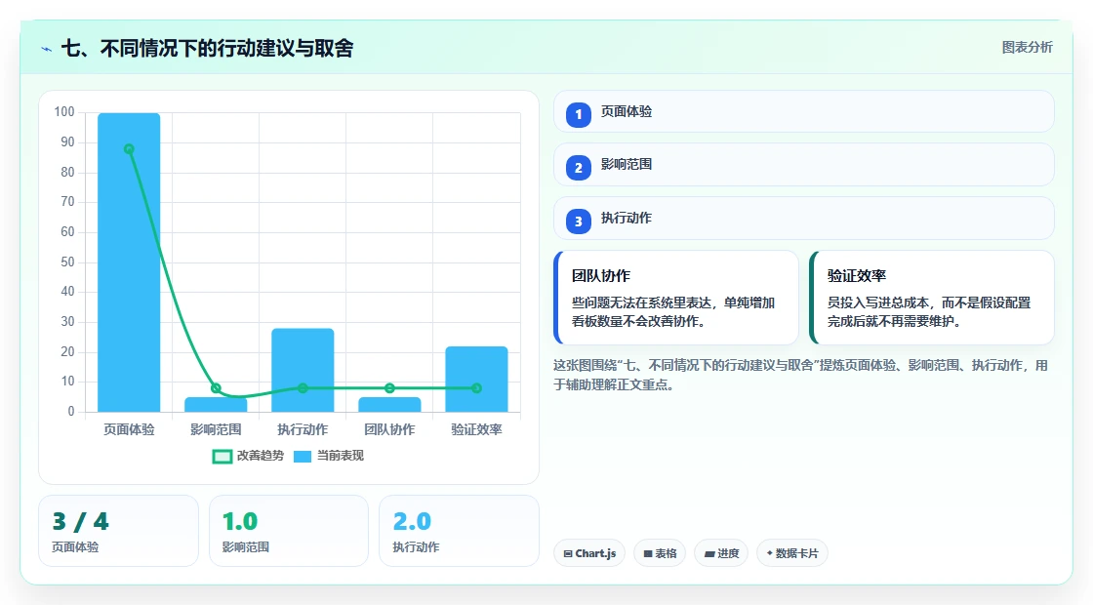This screenshot has width=1093, height=605.
Task: Click the 50 y-axis value
Action: [x=67, y=262]
